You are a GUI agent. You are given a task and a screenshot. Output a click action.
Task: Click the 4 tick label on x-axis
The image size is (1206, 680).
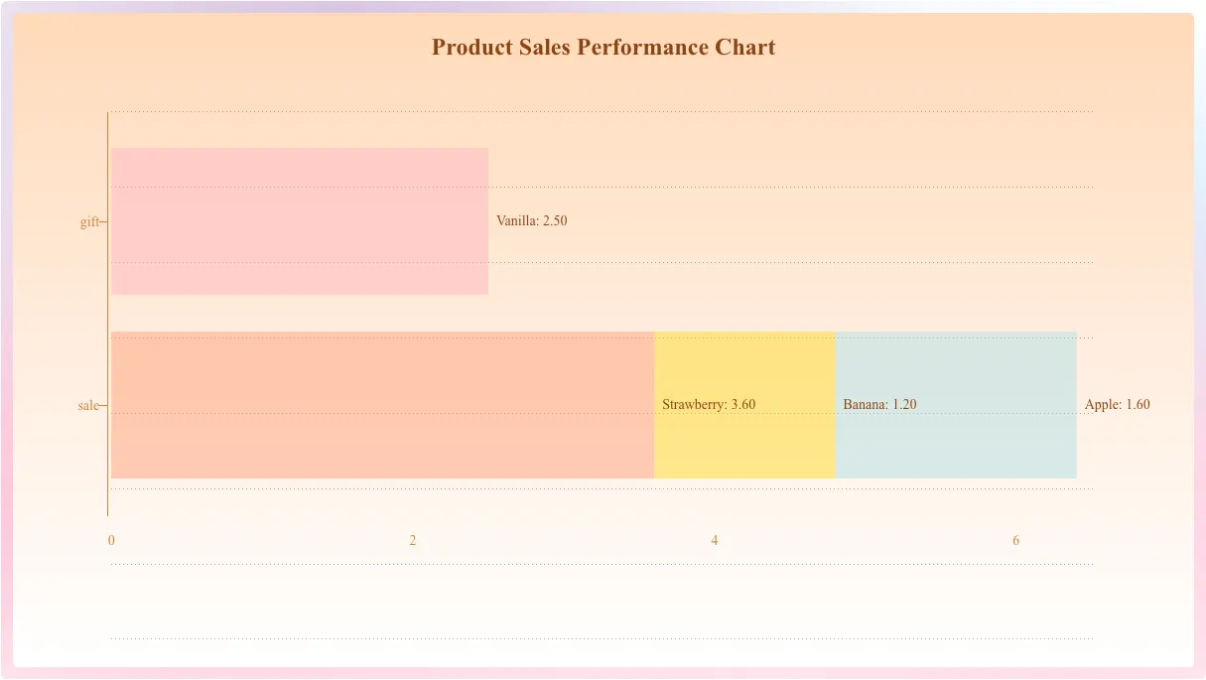click(x=715, y=540)
